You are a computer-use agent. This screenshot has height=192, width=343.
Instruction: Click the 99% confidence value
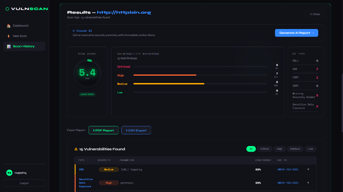pos(258,183)
